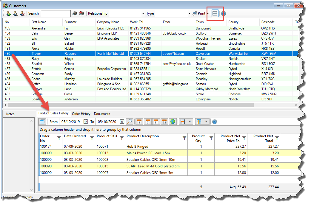Viewport: 311px width, 207px height.
Task: Select the 52-week calendar range icon
Action: click(164, 122)
